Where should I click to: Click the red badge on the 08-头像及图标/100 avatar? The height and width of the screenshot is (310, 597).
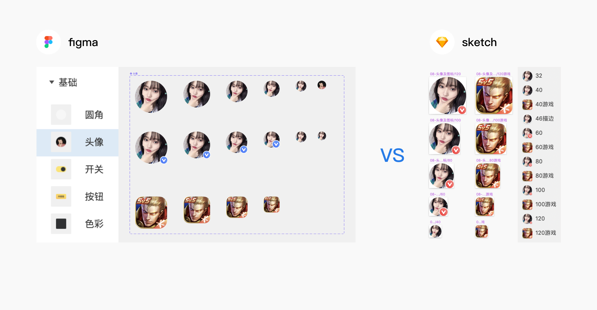pos(456,150)
